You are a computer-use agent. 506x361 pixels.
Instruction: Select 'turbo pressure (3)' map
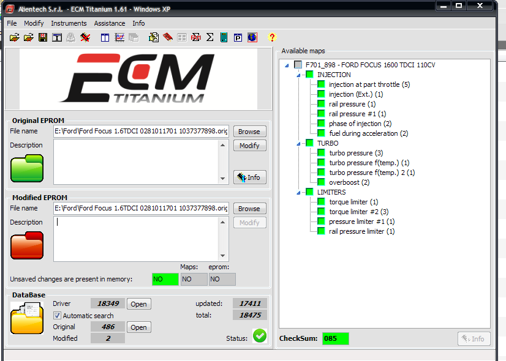(x=357, y=153)
